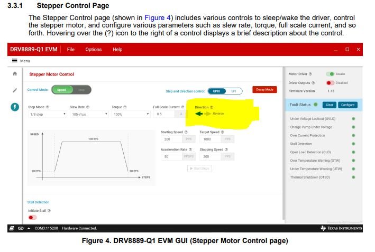Click the Stall Detection indicator dot
This screenshot has width=375, height=252.
[353, 144]
